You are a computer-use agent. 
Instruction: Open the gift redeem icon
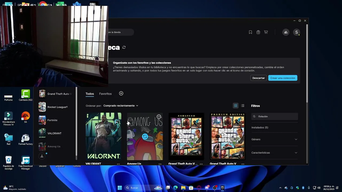coord(258,32)
